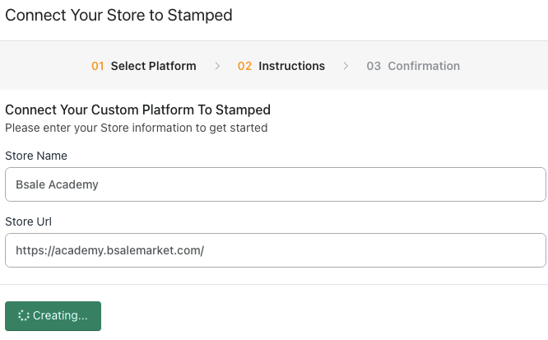Viewport: 548px width, 340px height.
Task: Click the chevron arrow after Select Platform
Action: pos(217,66)
